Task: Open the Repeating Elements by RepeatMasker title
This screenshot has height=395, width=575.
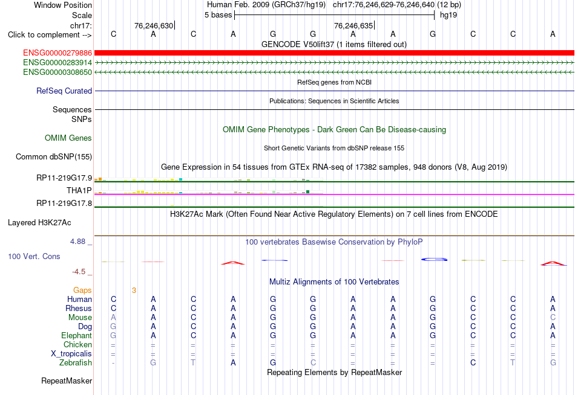Action: (x=334, y=372)
